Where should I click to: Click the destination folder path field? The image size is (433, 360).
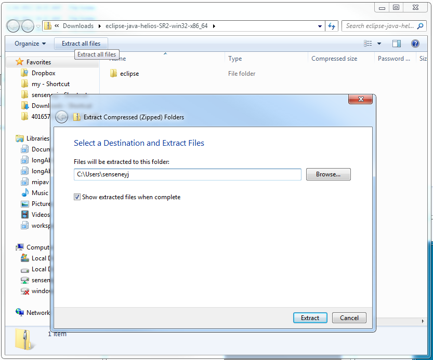[187, 174]
